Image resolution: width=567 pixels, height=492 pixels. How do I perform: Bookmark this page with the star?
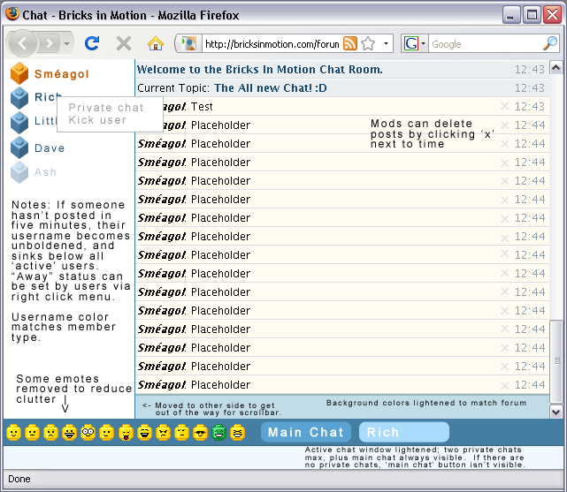pos(368,43)
